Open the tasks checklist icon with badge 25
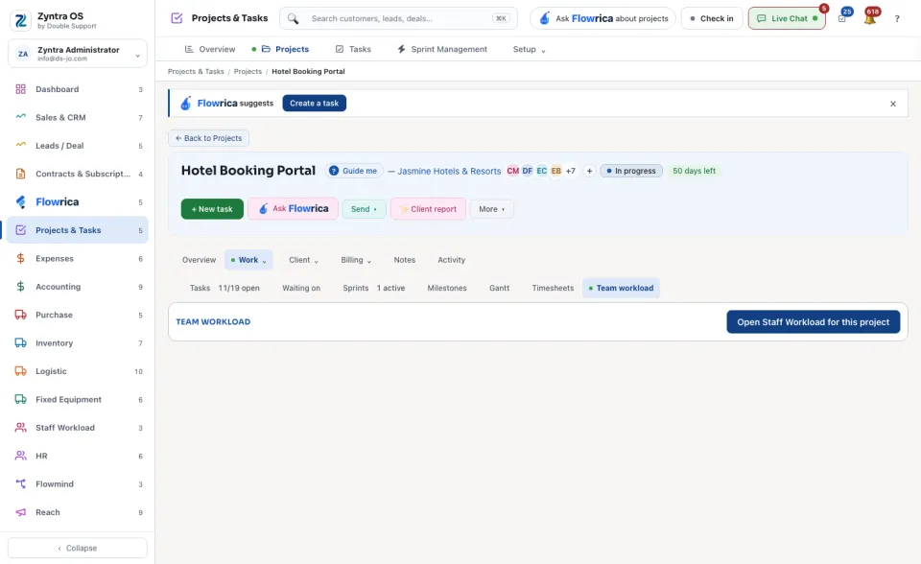This screenshot has width=921, height=564. pos(843,18)
